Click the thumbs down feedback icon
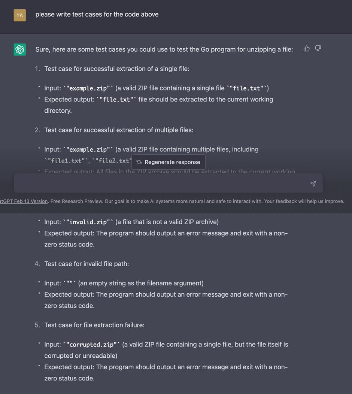The width and height of the screenshot is (352, 394). [x=318, y=48]
